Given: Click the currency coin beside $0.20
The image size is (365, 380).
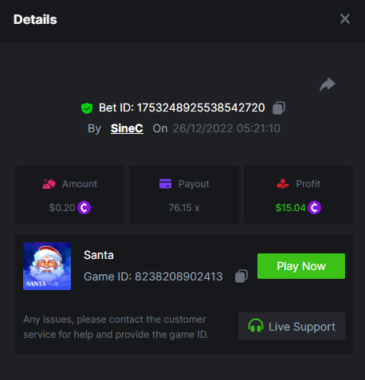Looking at the screenshot, I should coord(84,208).
